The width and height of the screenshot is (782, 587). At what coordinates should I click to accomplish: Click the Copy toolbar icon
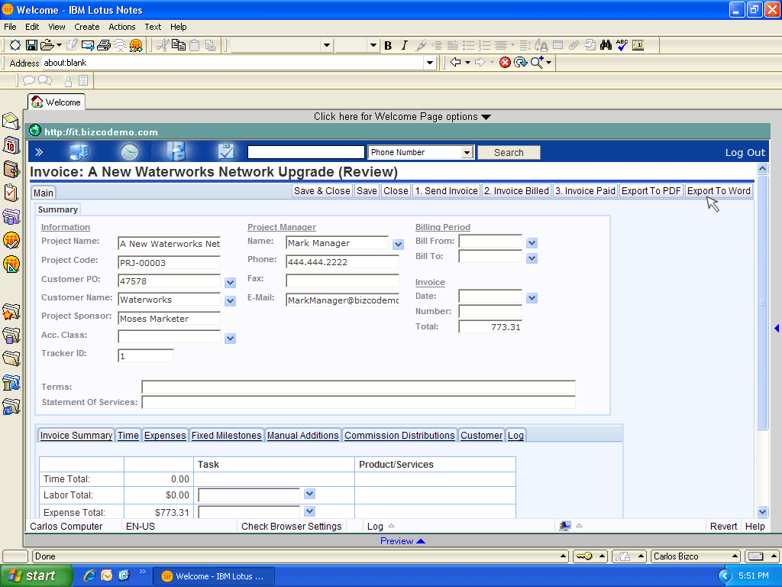tap(179, 45)
